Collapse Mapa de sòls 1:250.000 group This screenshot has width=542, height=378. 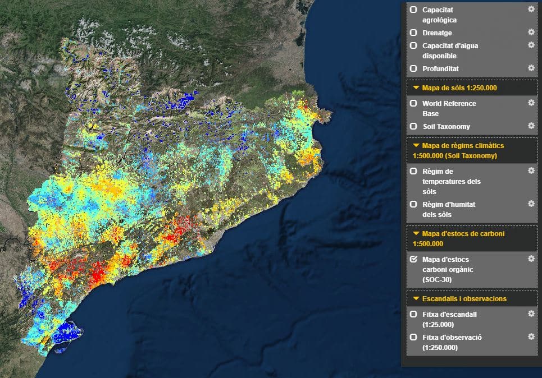click(x=416, y=87)
